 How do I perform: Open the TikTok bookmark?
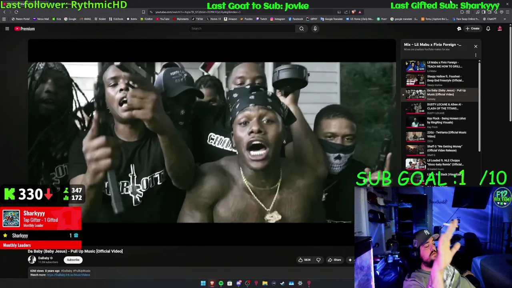coord(198,19)
